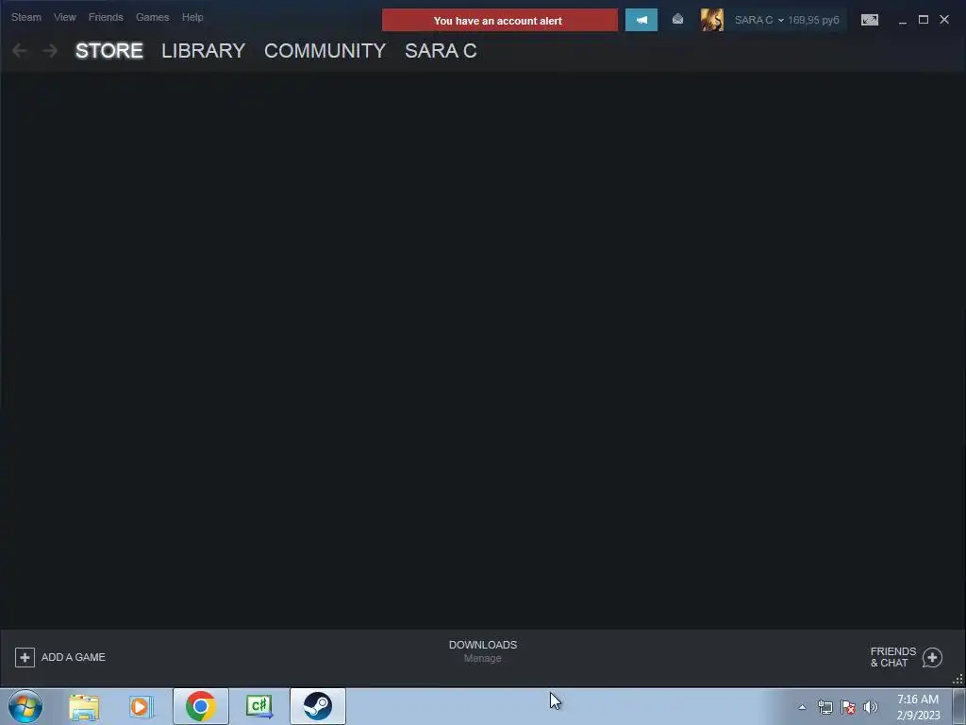Minimize the Steam window
This screenshot has width=966, height=725.
[x=903, y=21]
